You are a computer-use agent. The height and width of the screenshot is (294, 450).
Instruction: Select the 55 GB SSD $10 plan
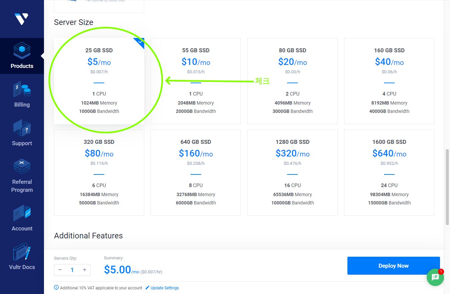tap(196, 81)
